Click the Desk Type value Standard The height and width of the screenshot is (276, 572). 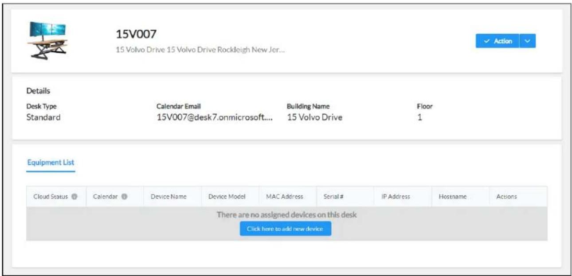tap(43, 117)
